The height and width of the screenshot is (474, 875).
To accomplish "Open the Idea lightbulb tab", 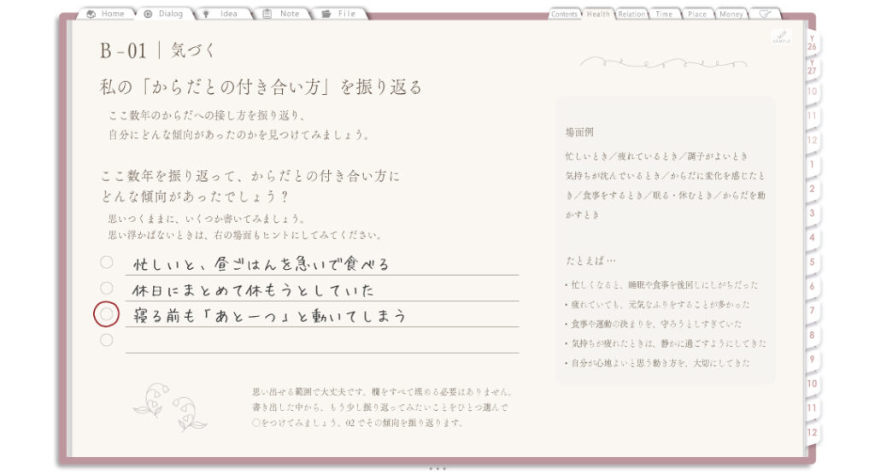I will (221, 14).
